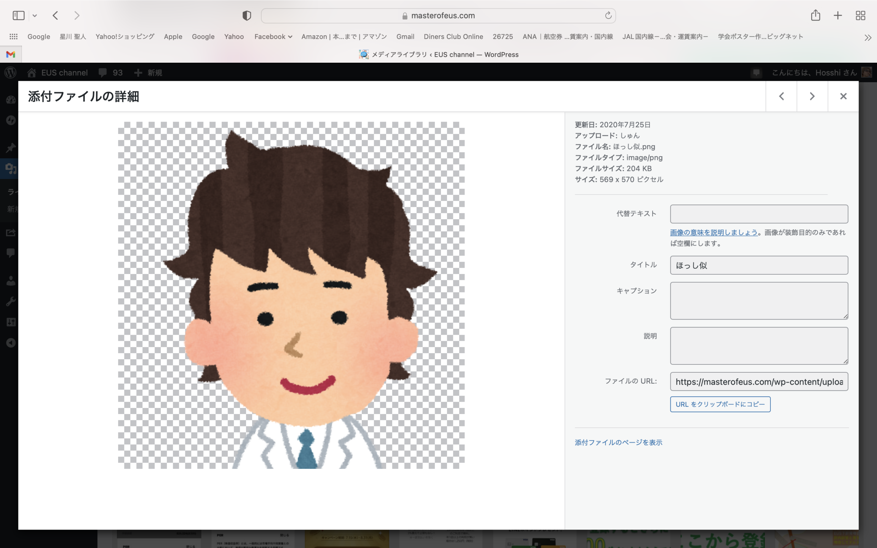This screenshot has width=877, height=548.
Task: Open the link to view the attachment page
Action: coord(618,442)
